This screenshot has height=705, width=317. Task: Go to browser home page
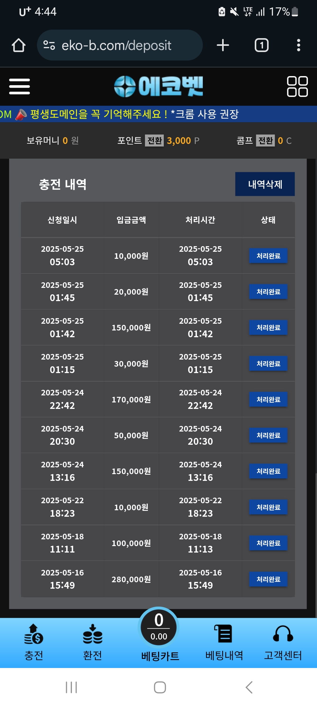(18, 45)
